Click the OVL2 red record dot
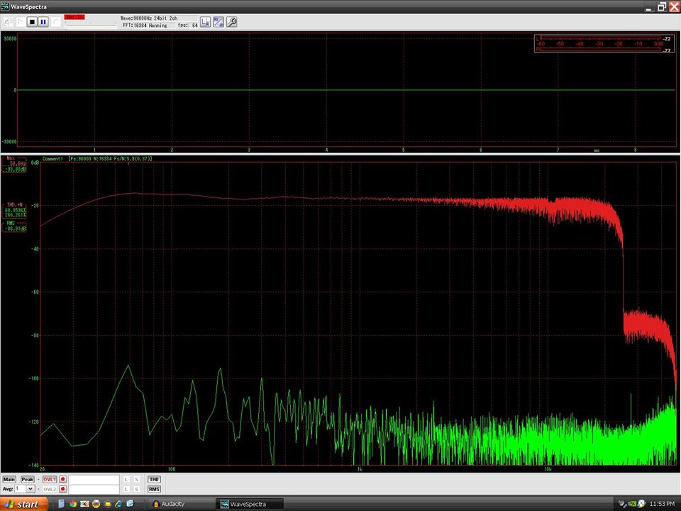The height and width of the screenshot is (511, 681). coord(63,489)
